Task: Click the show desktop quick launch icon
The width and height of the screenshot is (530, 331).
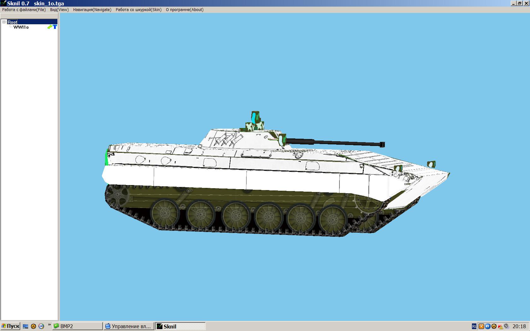Action: click(26, 326)
